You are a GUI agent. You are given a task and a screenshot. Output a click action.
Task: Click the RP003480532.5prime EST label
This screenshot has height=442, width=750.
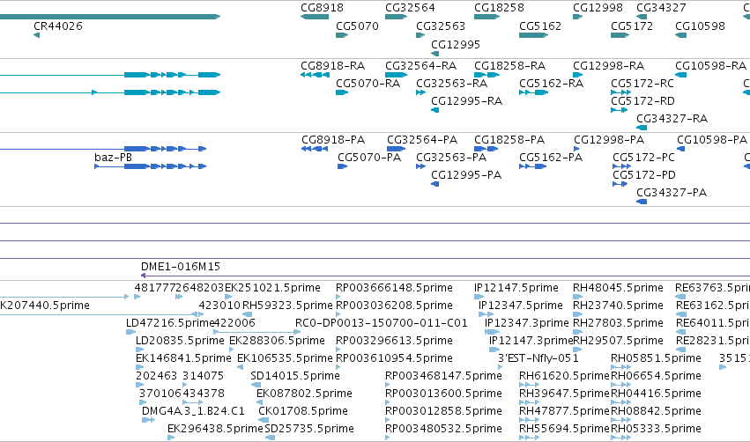pos(443,429)
